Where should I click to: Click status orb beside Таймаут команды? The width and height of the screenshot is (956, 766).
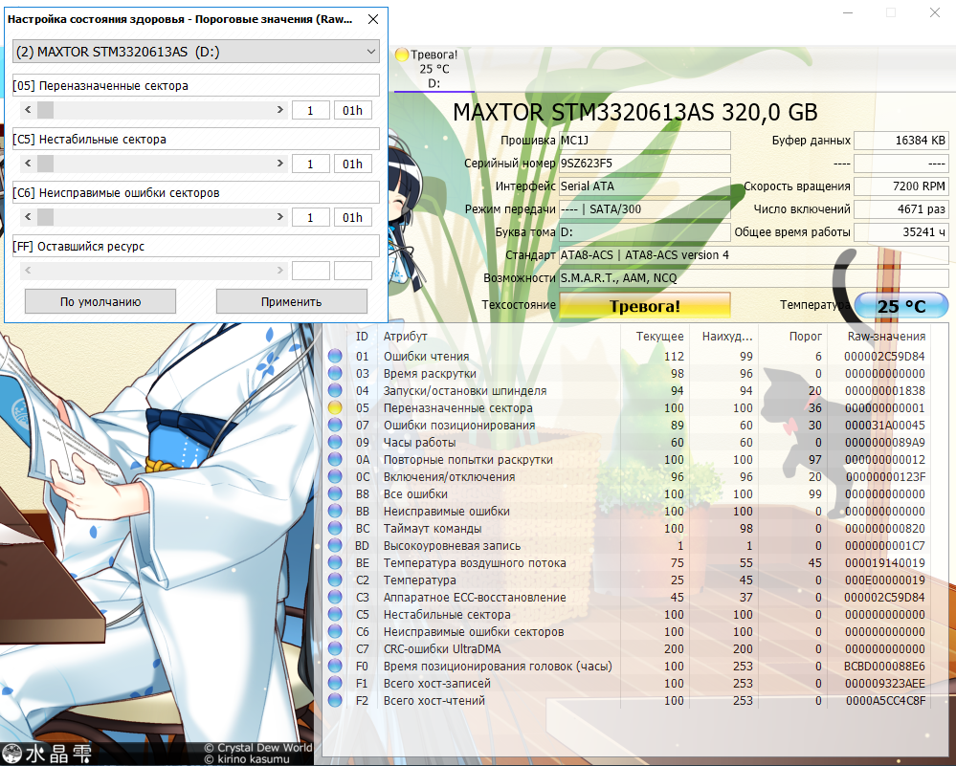click(335, 528)
